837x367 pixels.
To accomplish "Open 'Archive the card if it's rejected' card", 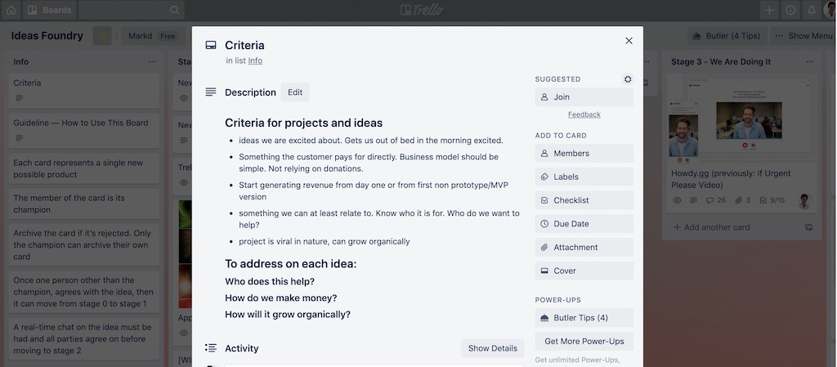I will [x=84, y=245].
